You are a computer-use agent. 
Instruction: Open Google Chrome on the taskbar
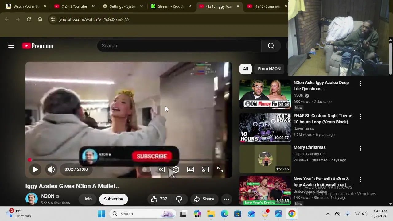[292, 214]
